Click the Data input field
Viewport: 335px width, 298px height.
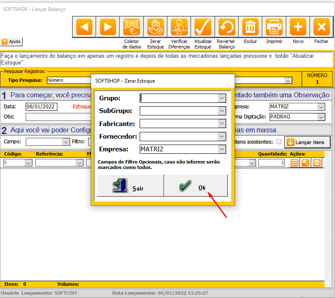tap(41, 107)
